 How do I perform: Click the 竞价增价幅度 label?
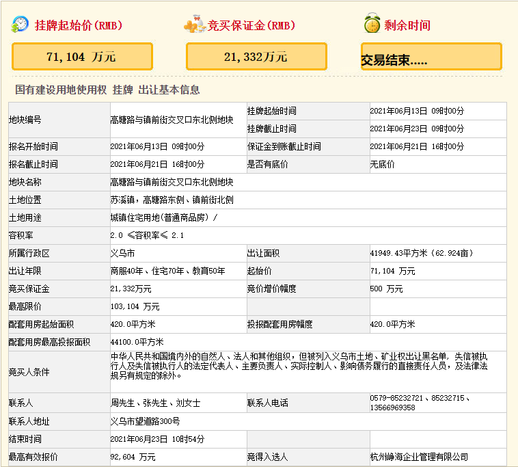[x=271, y=289]
